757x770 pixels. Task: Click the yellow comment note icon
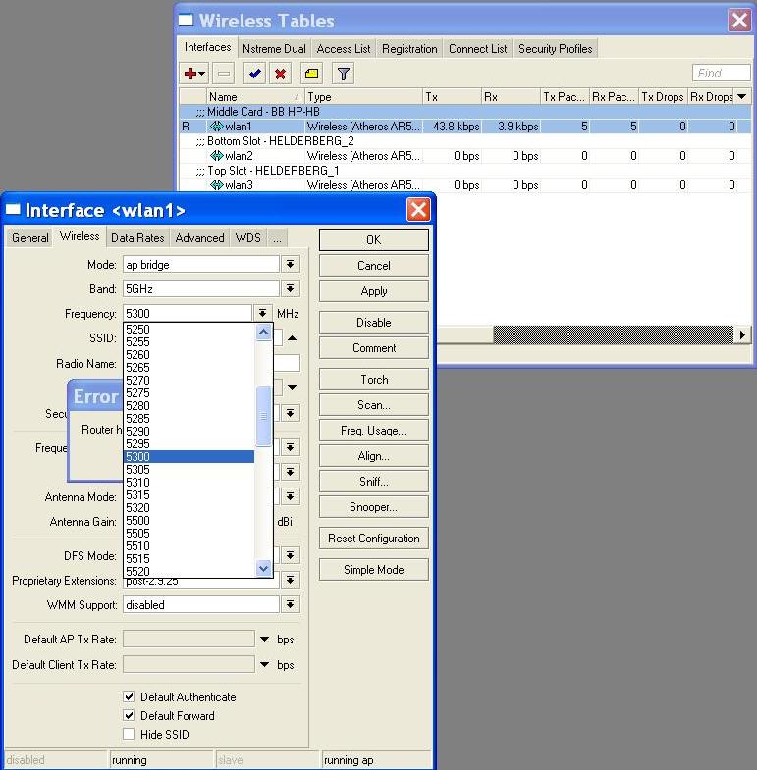[311, 74]
